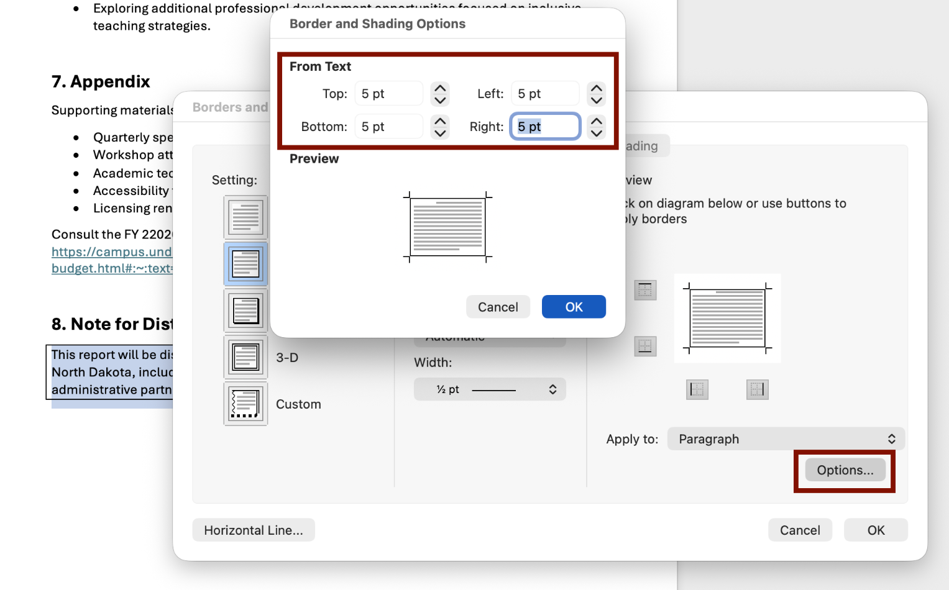949x590 pixels.
Task: Edit the Bottom distance input field
Action: (x=388, y=126)
